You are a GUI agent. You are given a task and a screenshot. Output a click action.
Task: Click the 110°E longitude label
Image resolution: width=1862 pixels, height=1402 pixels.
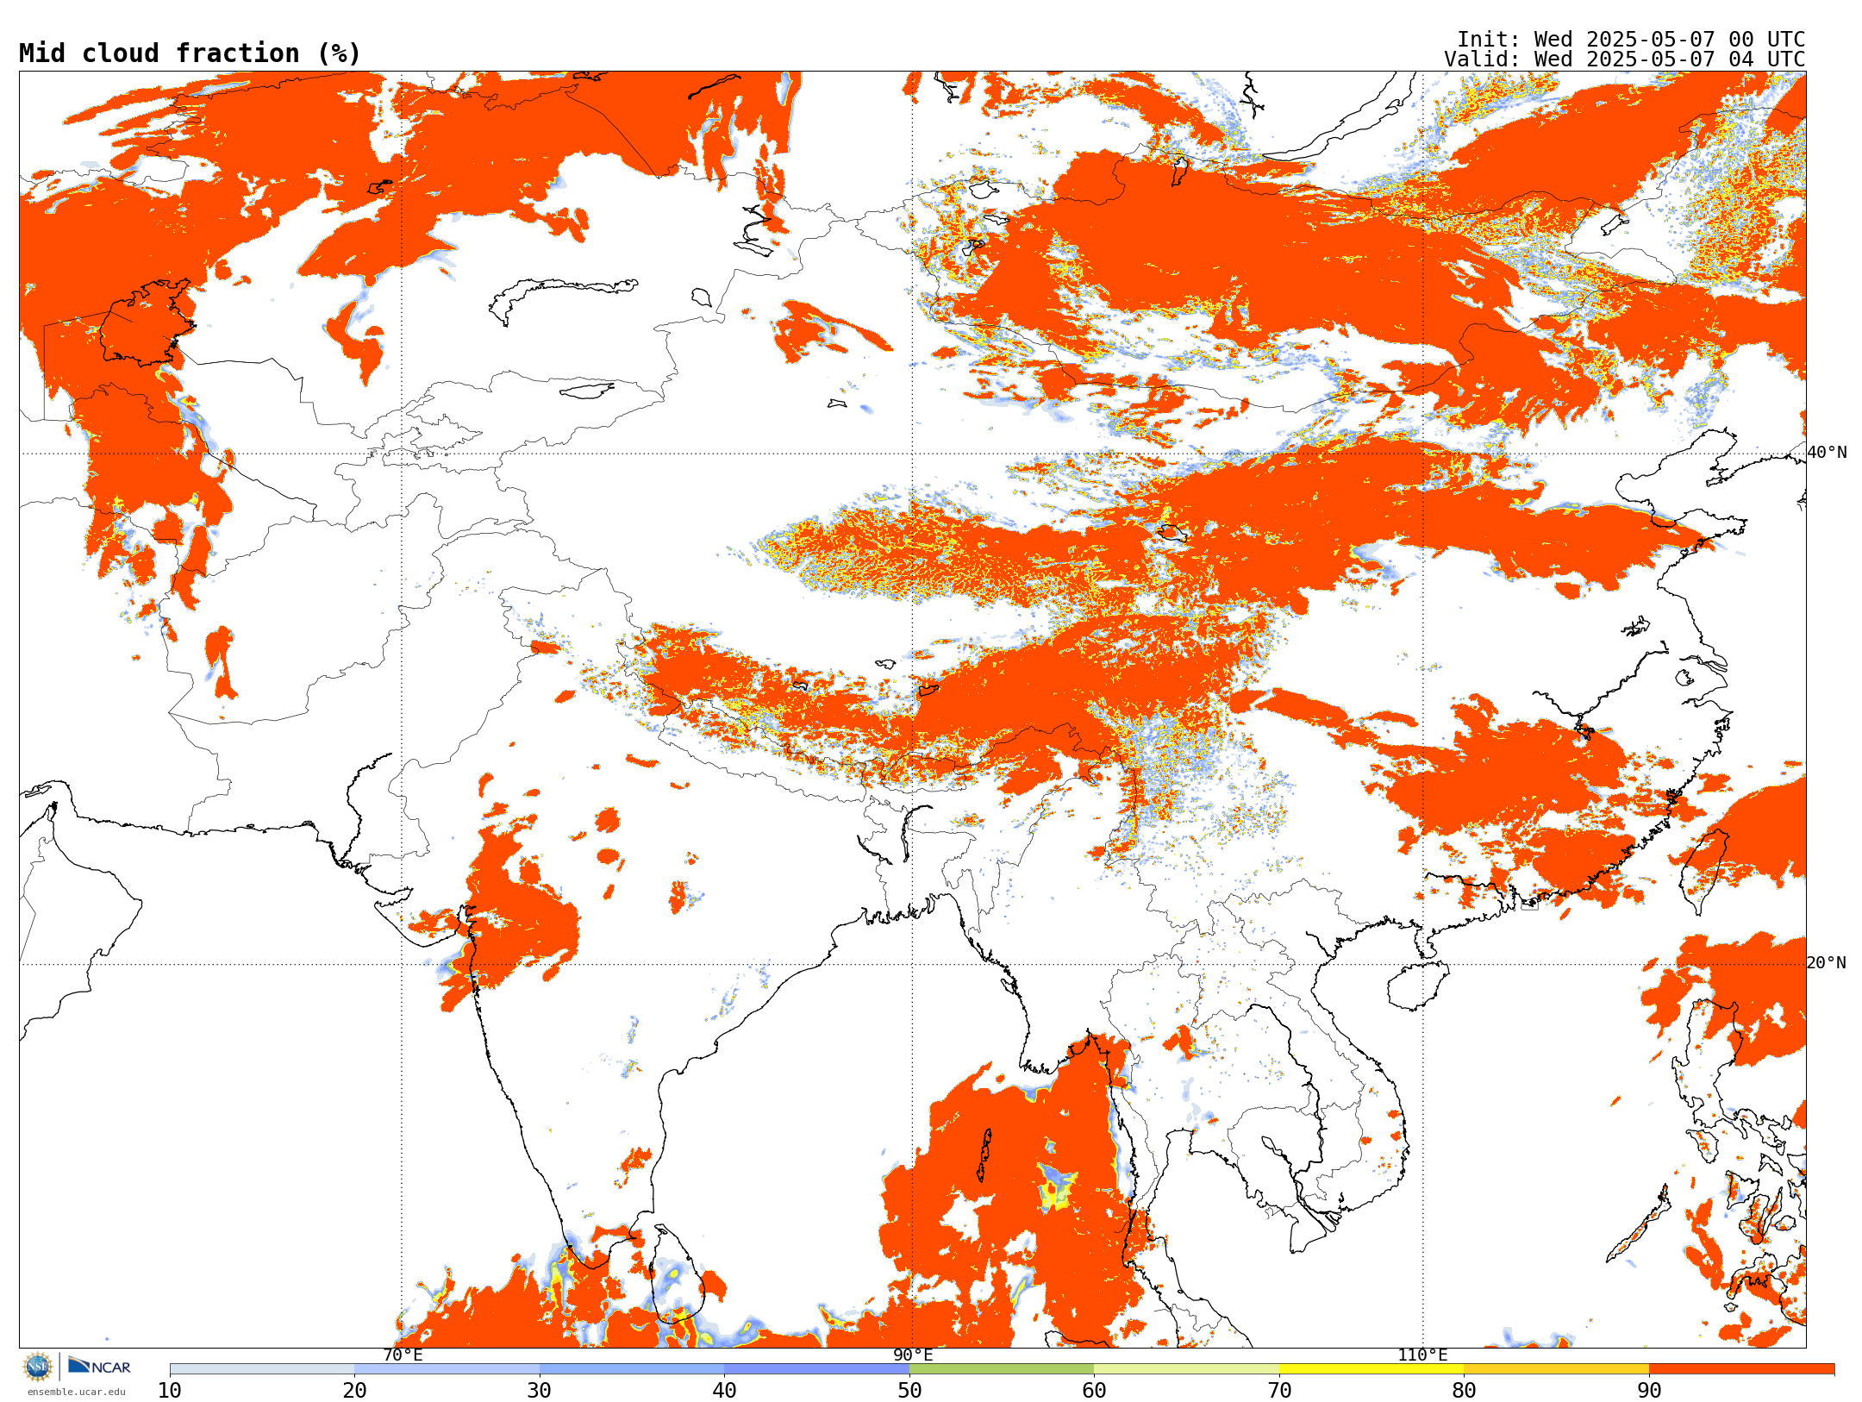(x=1422, y=1355)
